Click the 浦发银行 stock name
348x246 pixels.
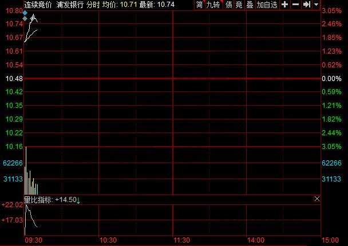70,5
